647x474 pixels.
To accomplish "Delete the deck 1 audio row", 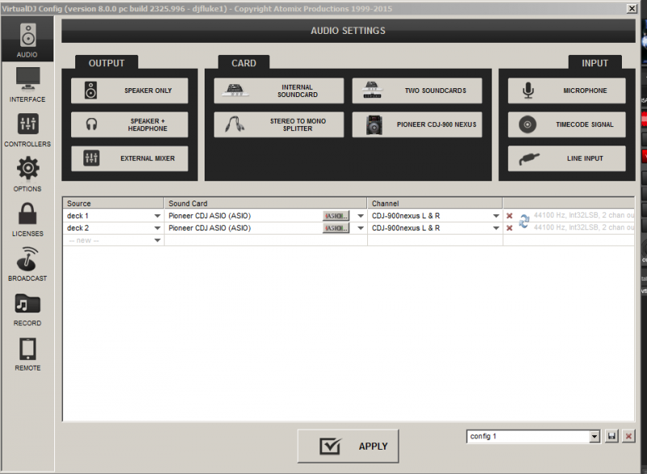I will point(510,216).
